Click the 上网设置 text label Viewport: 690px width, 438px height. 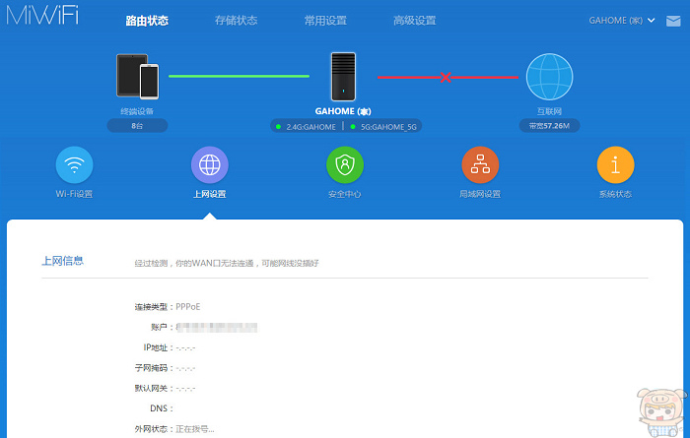[209, 194]
